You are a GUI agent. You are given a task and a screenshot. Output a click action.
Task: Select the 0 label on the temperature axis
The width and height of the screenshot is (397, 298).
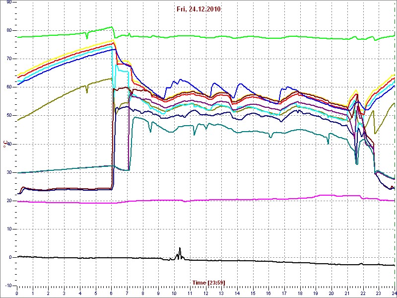[x=10, y=257]
